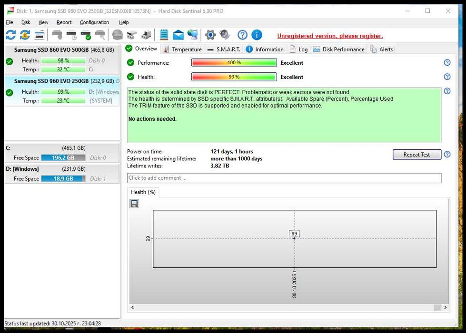Click the disk with magnifier toolbar icon
Viewport: 466px width, 333px height.
click(100, 35)
